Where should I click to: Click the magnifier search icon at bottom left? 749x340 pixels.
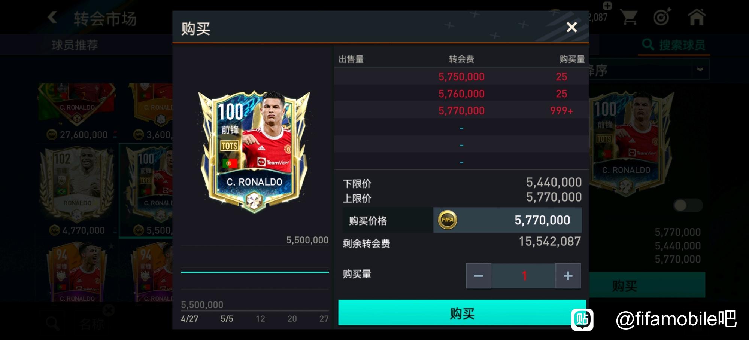pos(52,323)
